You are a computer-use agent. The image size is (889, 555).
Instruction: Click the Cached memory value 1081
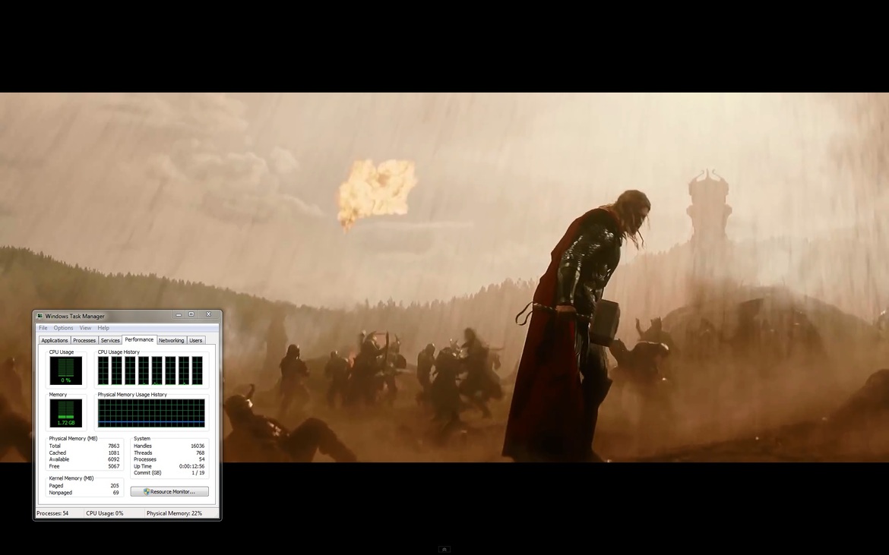(x=113, y=453)
